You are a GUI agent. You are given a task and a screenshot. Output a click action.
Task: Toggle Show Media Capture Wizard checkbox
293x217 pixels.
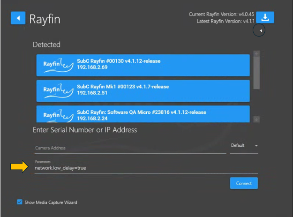19,202
